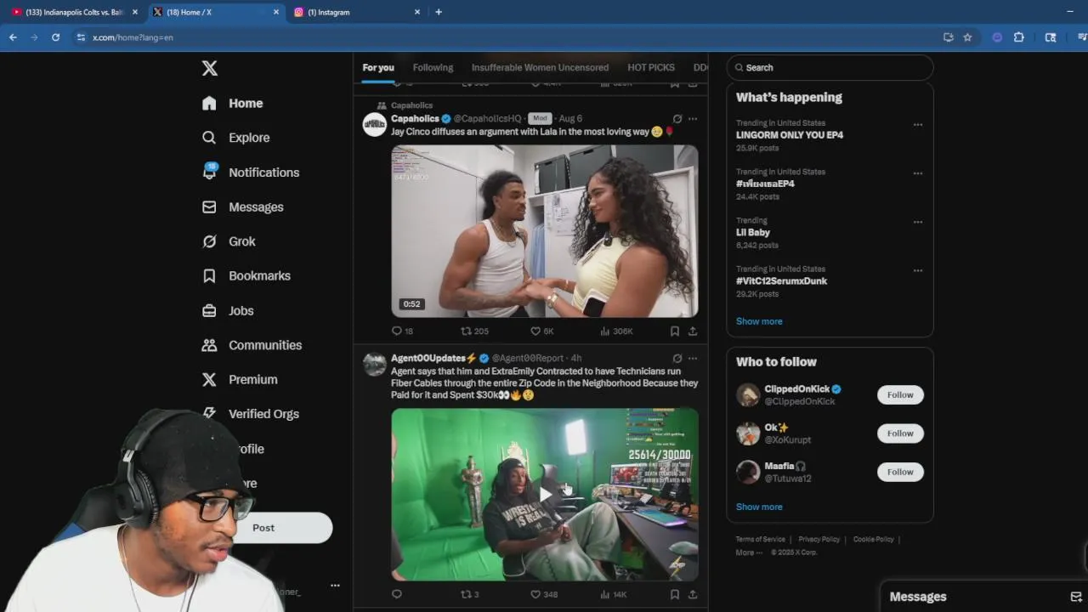
Task: View analytics of Agent00Updates post
Action: click(614, 594)
